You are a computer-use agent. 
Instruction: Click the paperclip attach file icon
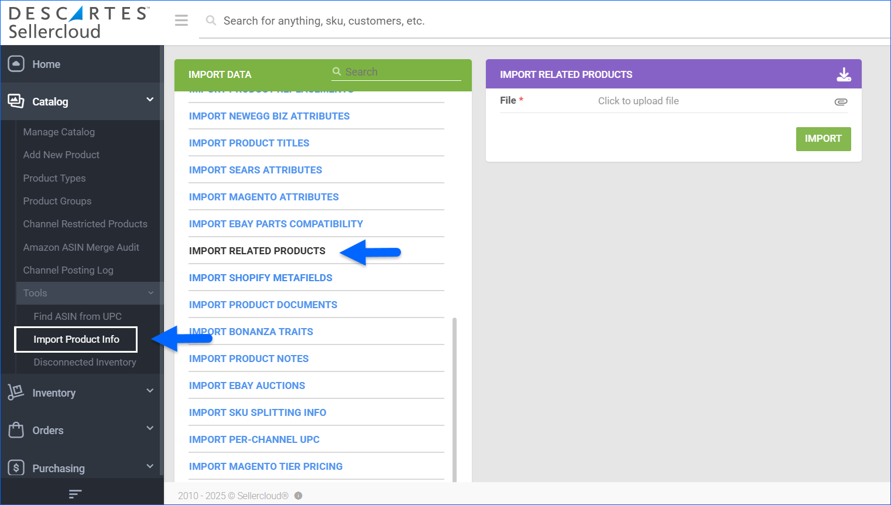[x=841, y=101]
